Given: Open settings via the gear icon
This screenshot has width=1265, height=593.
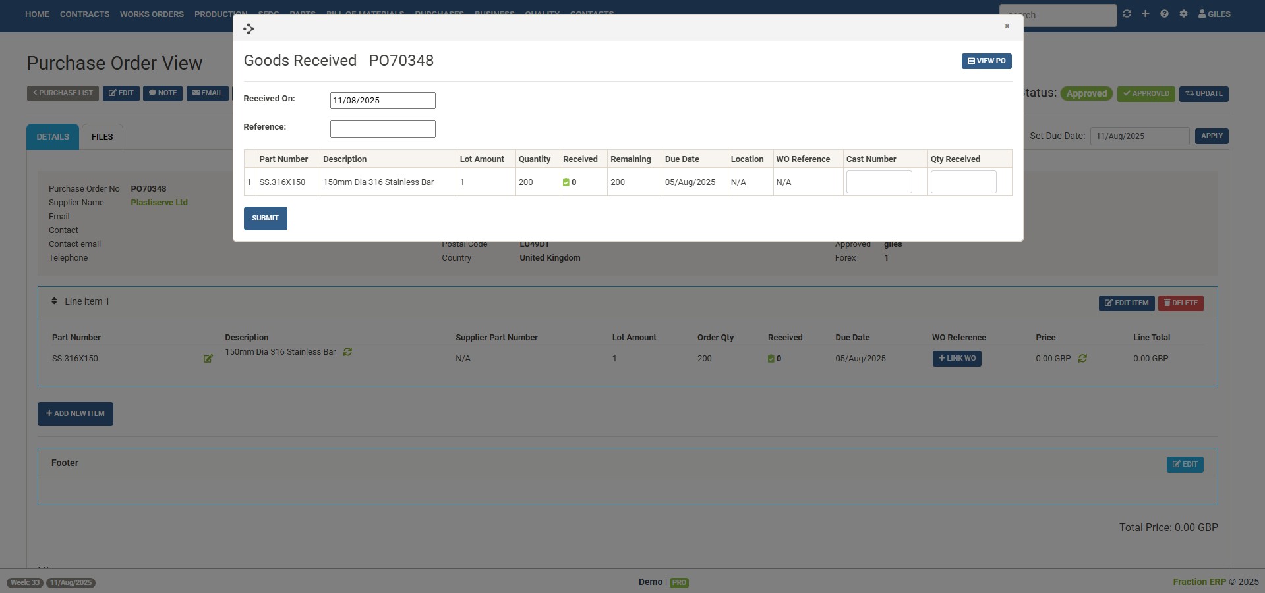Looking at the screenshot, I should 1183,13.
